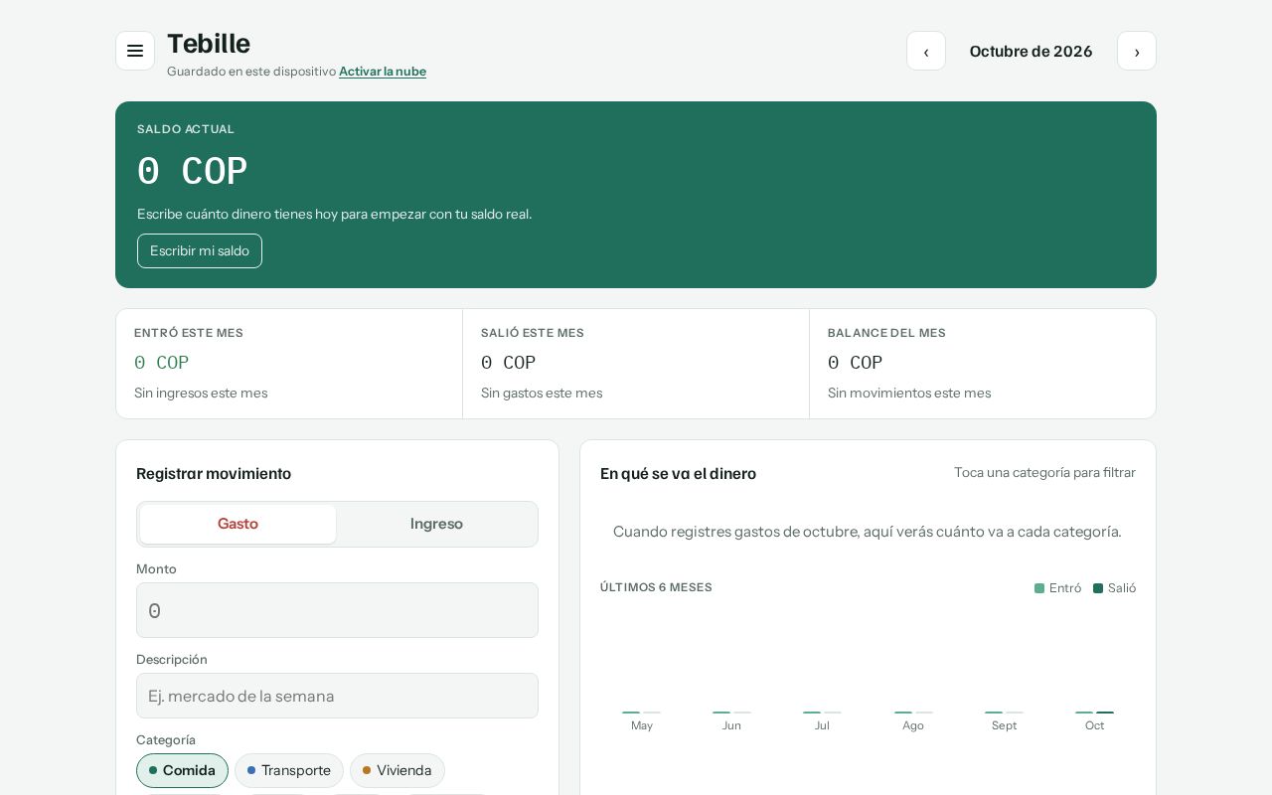Viewport: 1272px width, 795px height.
Task: Focus the Monto amount field
Action: point(337,610)
